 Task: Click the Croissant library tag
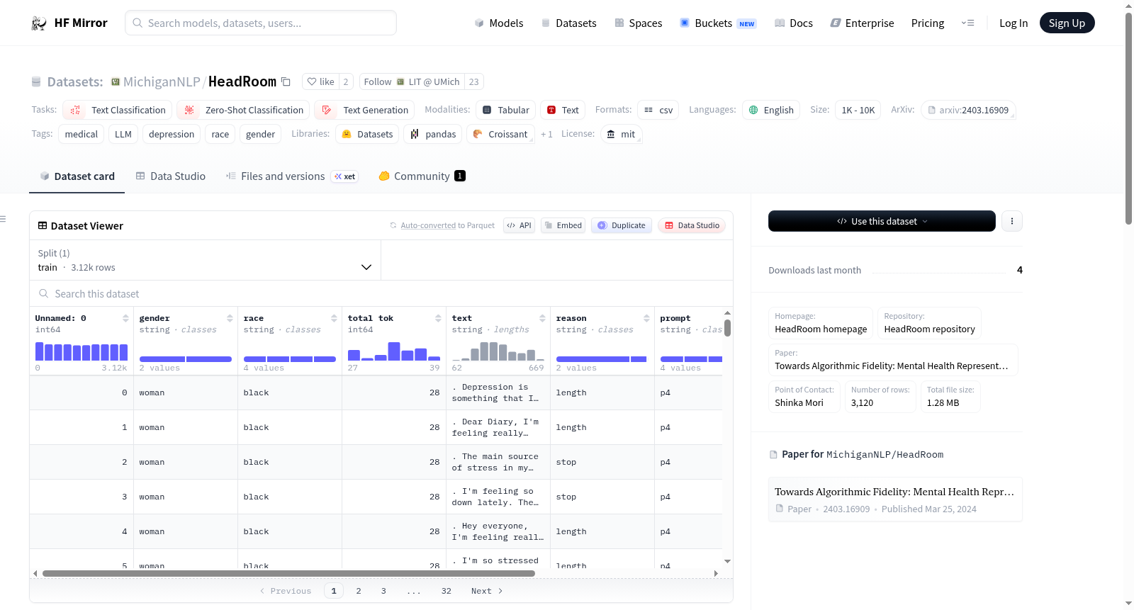coord(500,134)
